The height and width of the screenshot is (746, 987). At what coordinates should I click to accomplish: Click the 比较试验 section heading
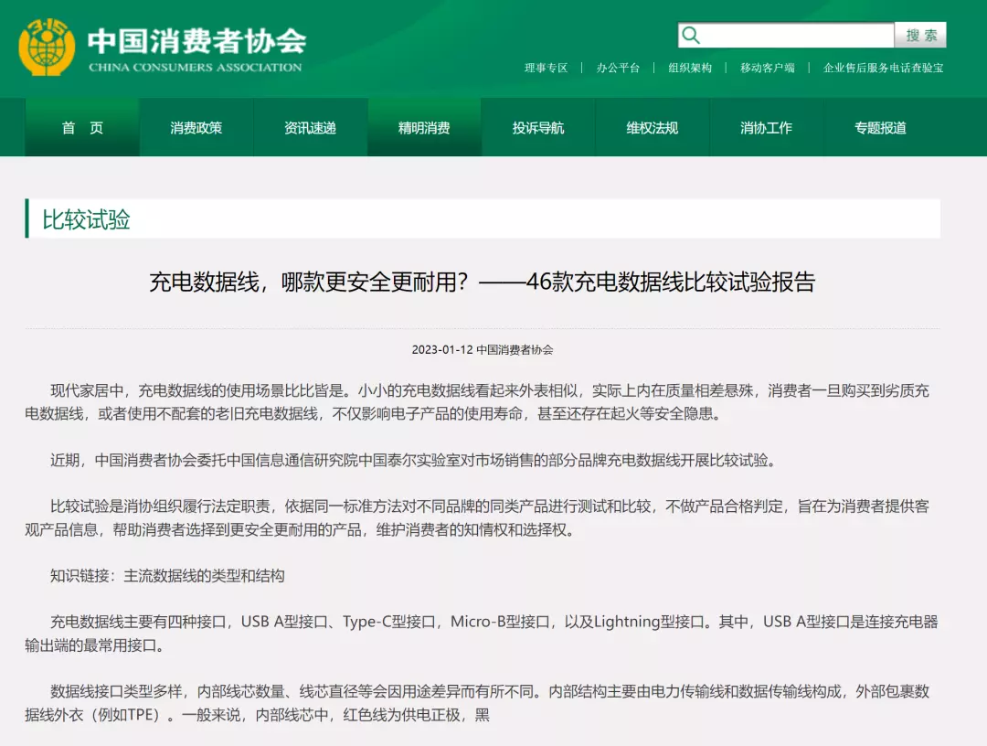(87, 219)
